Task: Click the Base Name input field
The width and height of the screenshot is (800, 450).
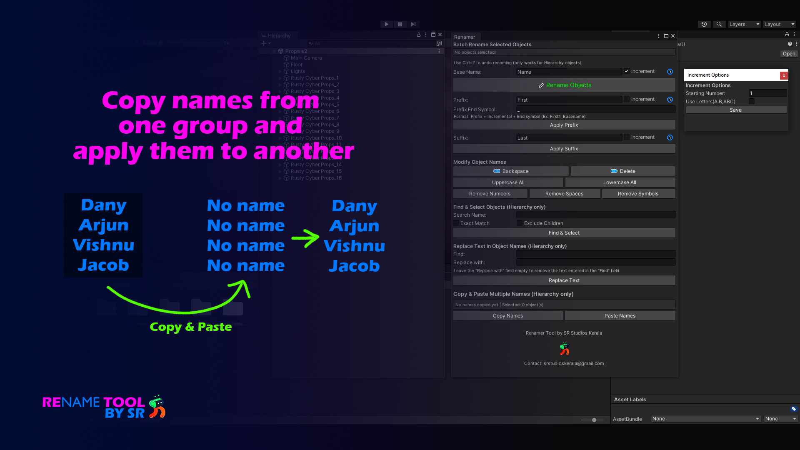Action: click(x=569, y=72)
